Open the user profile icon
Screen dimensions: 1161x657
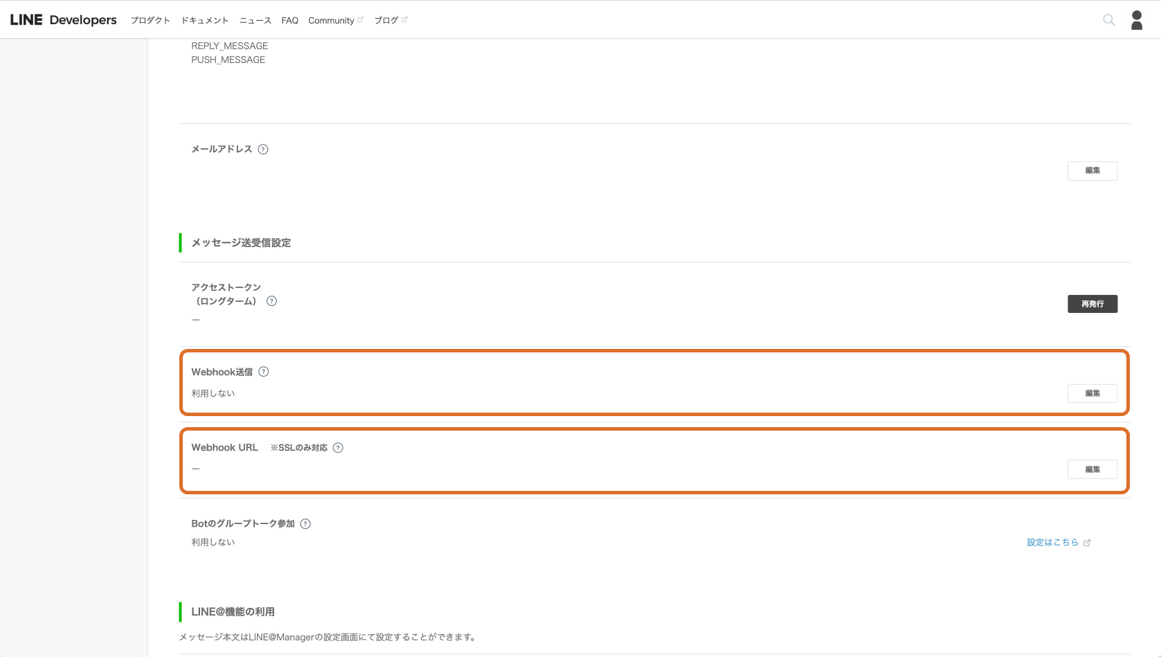click(x=1137, y=20)
